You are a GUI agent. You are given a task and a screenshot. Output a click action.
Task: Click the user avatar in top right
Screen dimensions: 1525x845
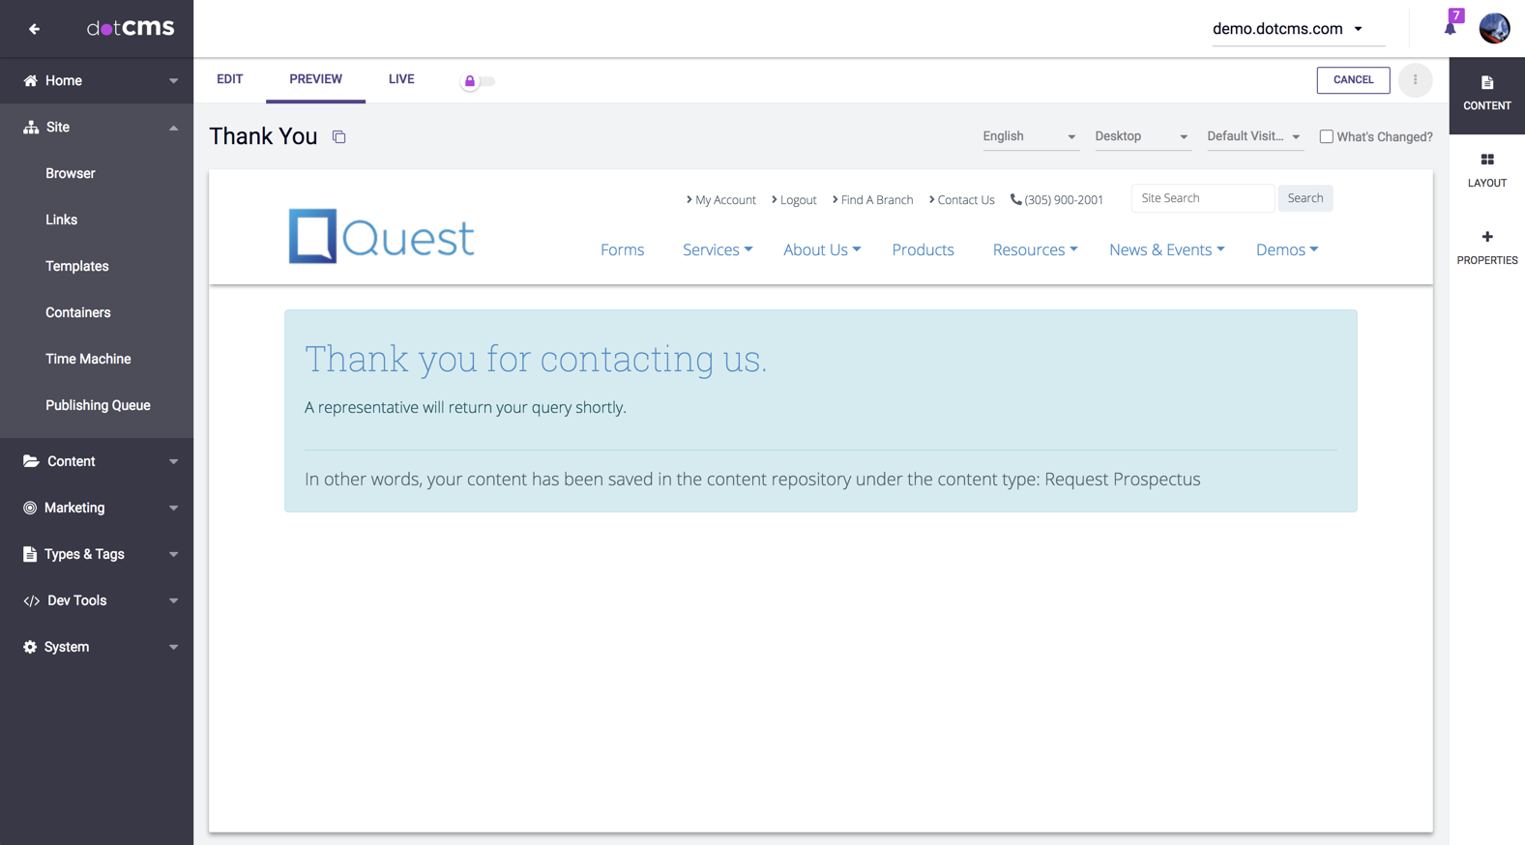(1494, 28)
